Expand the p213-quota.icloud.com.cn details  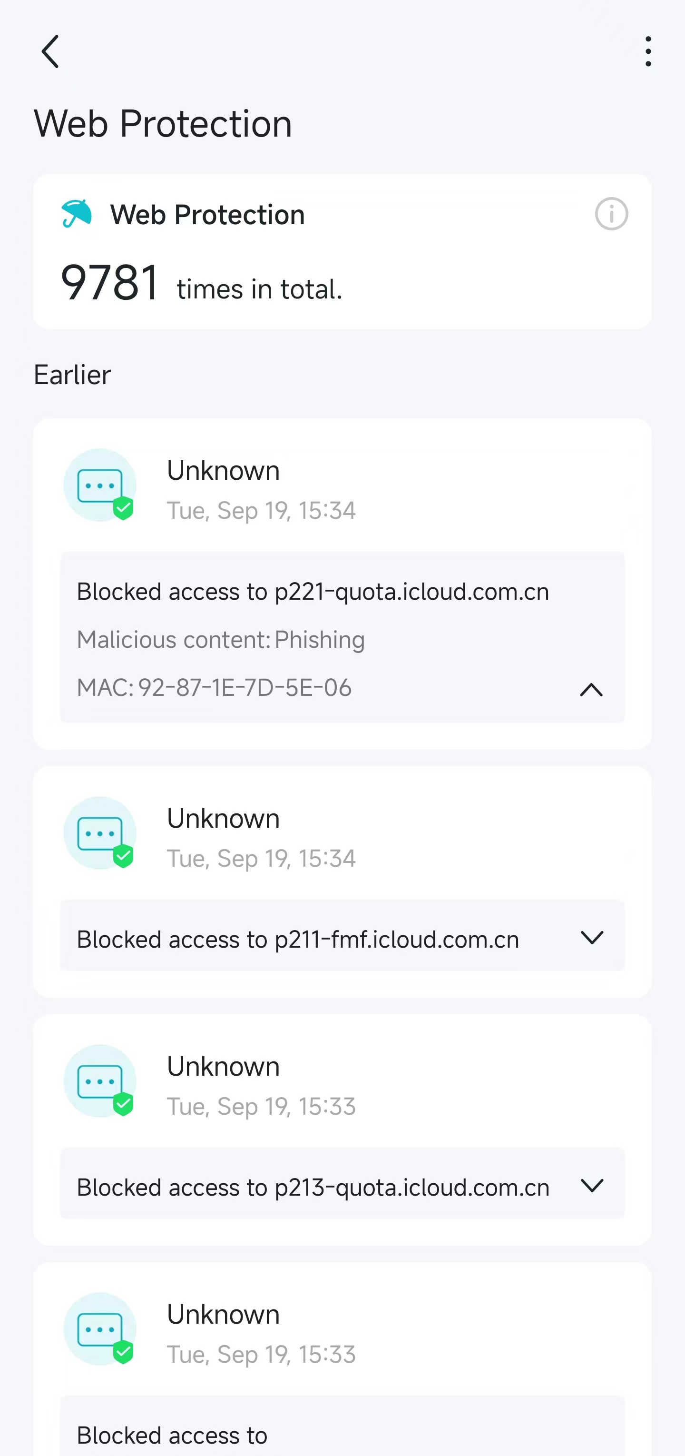pos(592,1185)
